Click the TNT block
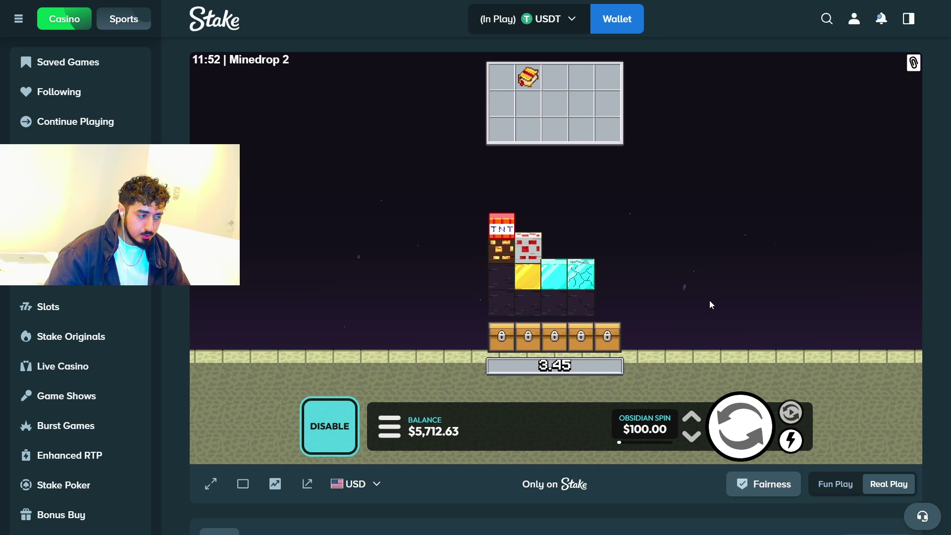 click(501, 226)
